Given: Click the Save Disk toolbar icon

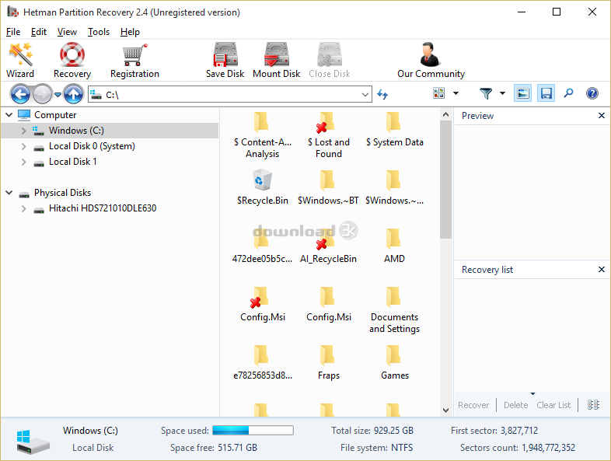Looking at the screenshot, I should point(225,54).
